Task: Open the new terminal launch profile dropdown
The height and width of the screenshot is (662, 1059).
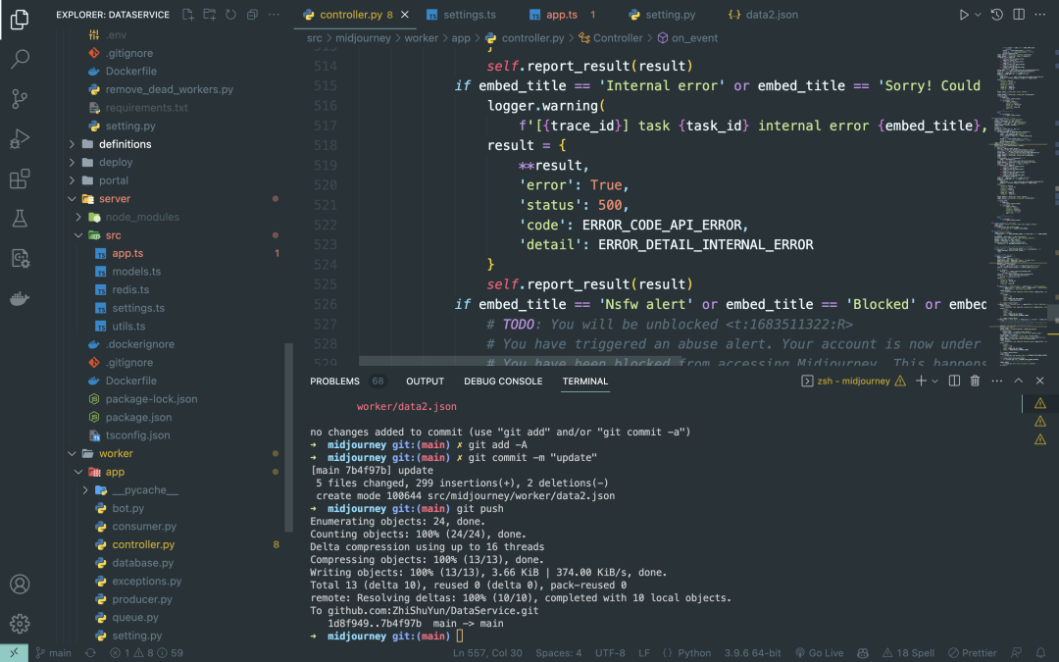Action: (935, 381)
